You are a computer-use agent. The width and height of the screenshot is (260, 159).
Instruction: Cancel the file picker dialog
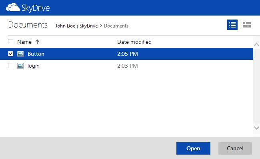[235, 148]
